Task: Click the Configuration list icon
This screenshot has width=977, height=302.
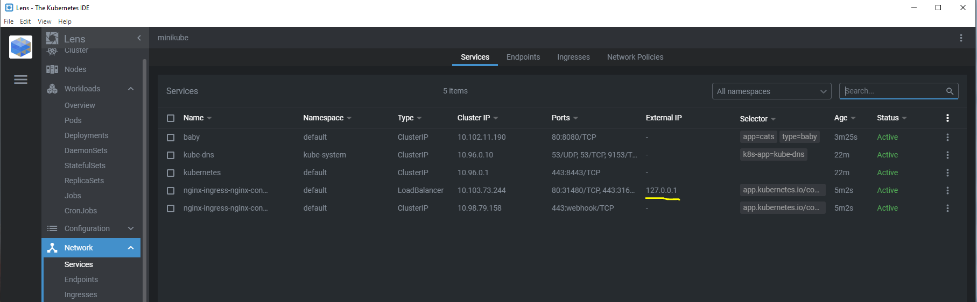Action: (52, 228)
